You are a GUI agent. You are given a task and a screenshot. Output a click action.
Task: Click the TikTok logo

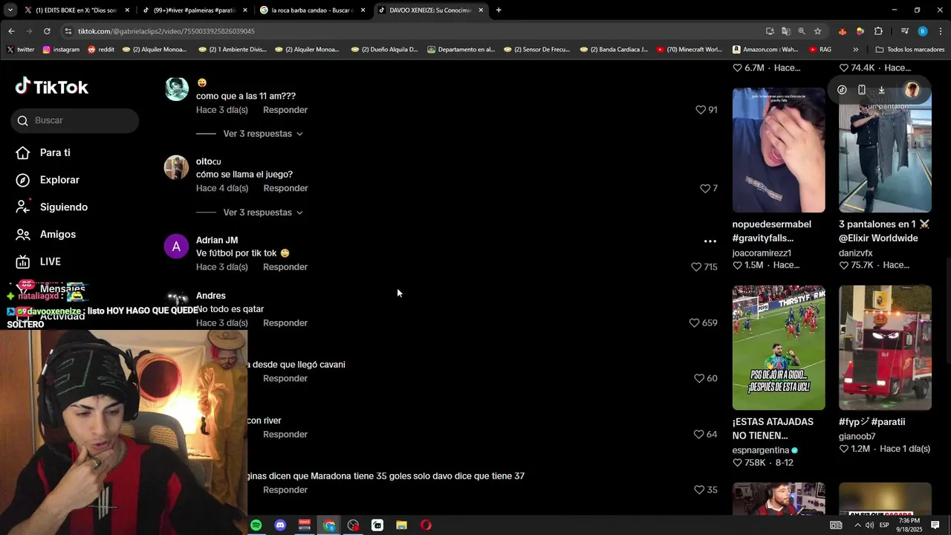click(52, 87)
